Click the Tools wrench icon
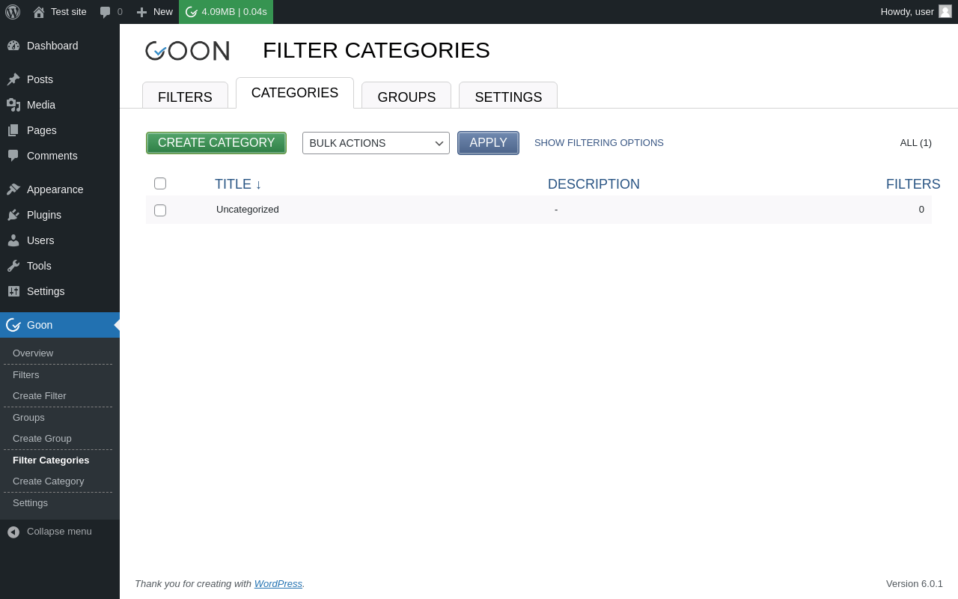 click(13, 266)
